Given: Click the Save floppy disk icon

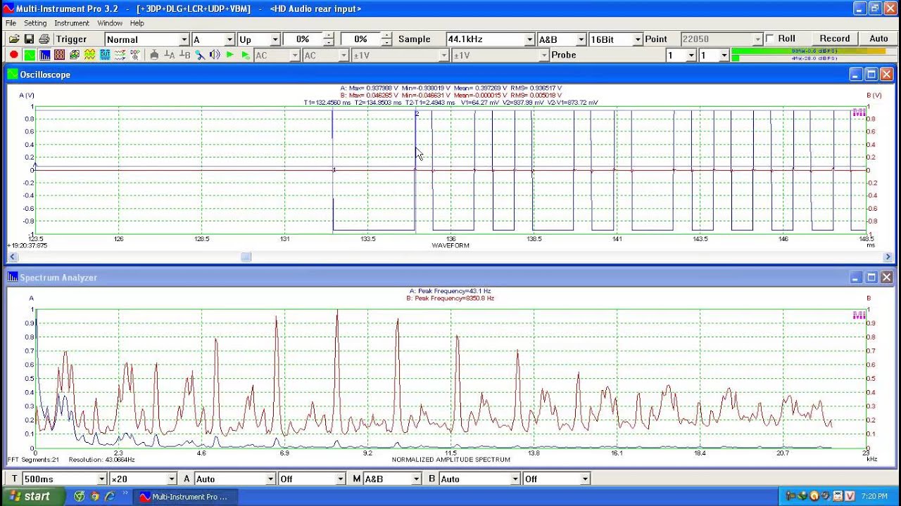Looking at the screenshot, I should (x=29, y=39).
